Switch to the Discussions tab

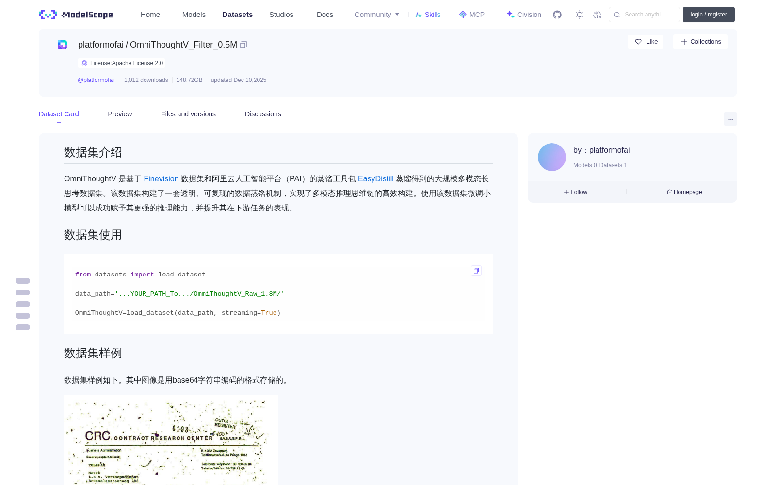(x=263, y=114)
